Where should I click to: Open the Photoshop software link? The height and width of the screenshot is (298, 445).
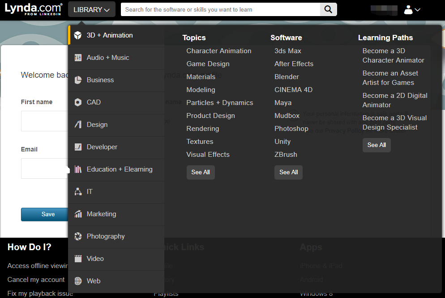pos(291,129)
